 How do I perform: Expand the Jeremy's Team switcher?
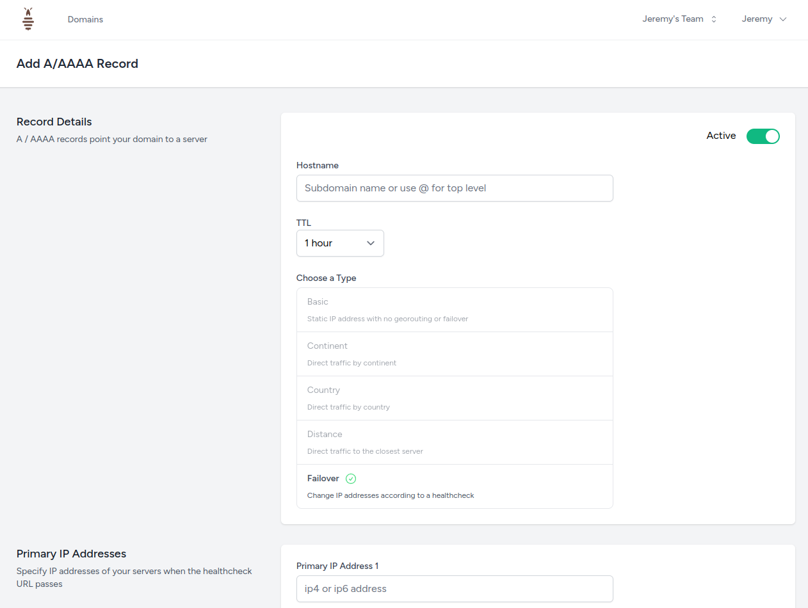(x=679, y=19)
